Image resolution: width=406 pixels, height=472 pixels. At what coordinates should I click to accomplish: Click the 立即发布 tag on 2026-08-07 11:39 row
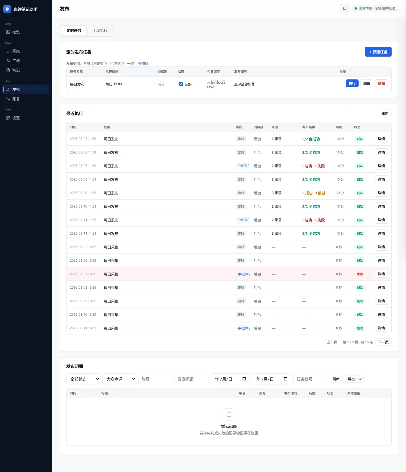(244, 166)
